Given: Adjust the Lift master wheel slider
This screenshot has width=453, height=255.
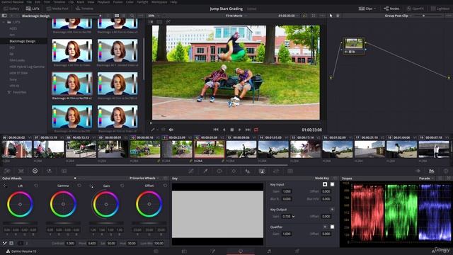Looking at the screenshot, I should [x=20, y=223].
